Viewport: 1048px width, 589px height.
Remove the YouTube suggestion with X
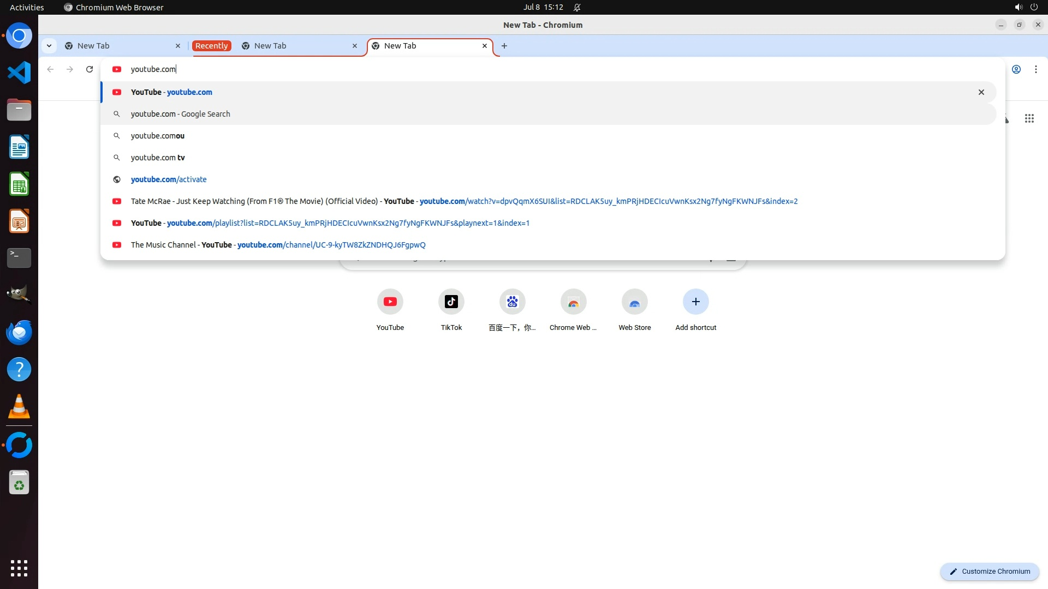tap(981, 92)
